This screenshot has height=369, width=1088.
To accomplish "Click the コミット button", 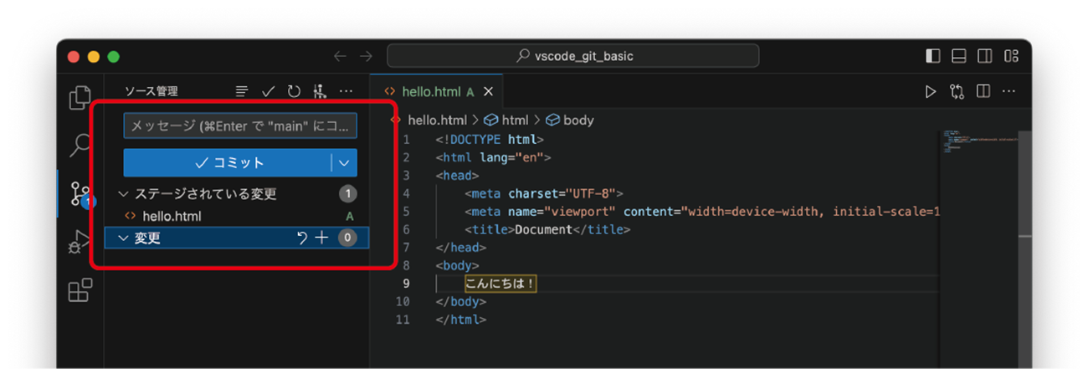I will tap(228, 163).
